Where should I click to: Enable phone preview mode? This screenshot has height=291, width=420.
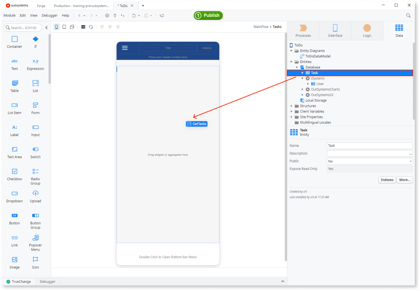pyautogui.click(x=56, y=27)
